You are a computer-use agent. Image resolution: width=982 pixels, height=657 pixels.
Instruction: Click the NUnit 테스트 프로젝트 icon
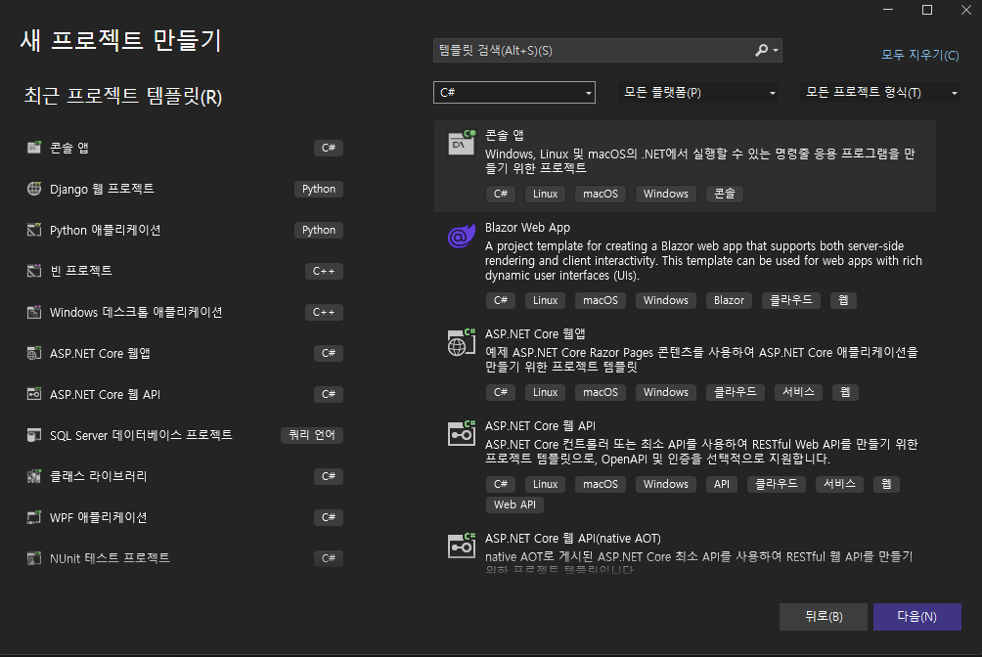pyautogui.click(x=34, y=558)
